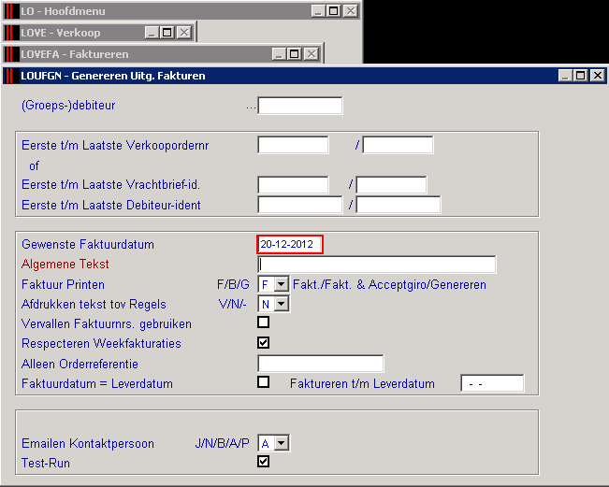
Task: Click the Alleen Orderreferentie field
Action: (x=321, y=364)
